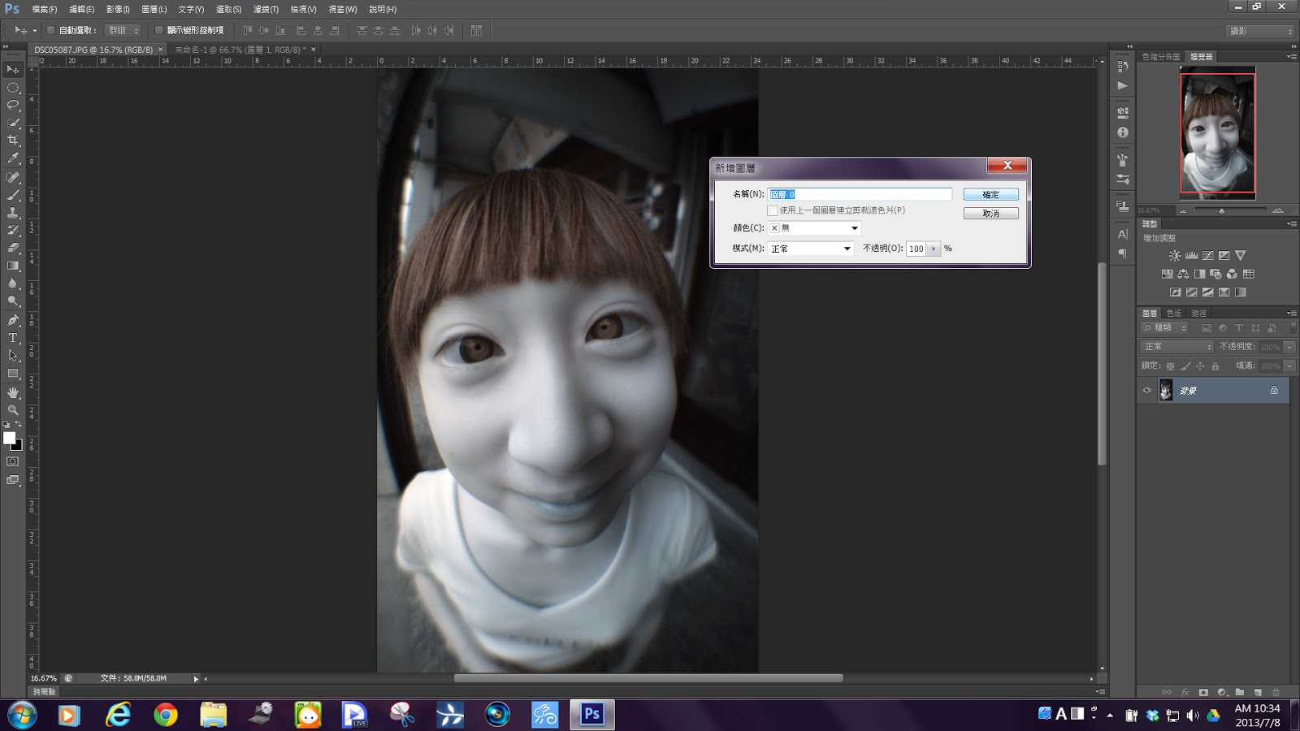Click the 確定 button in dialog

click(990, 195)
